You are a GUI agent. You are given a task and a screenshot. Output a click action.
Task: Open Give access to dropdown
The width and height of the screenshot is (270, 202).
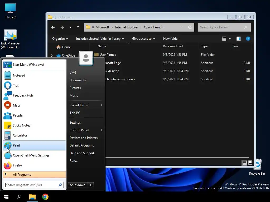pyautogui.click(x=143, y=39)
